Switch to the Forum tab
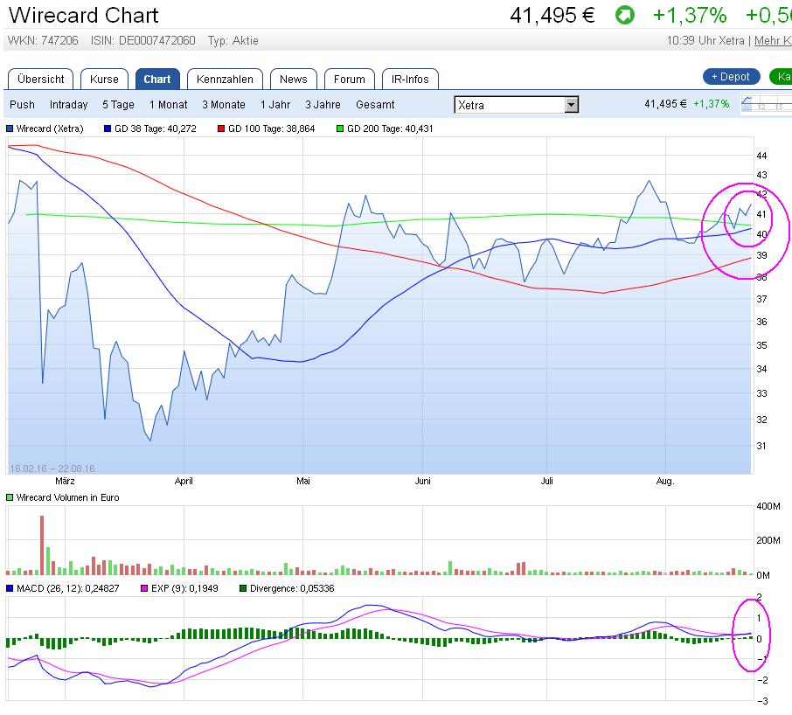Image resolution: width=792 pixels, height=715 pixels. 349,79
